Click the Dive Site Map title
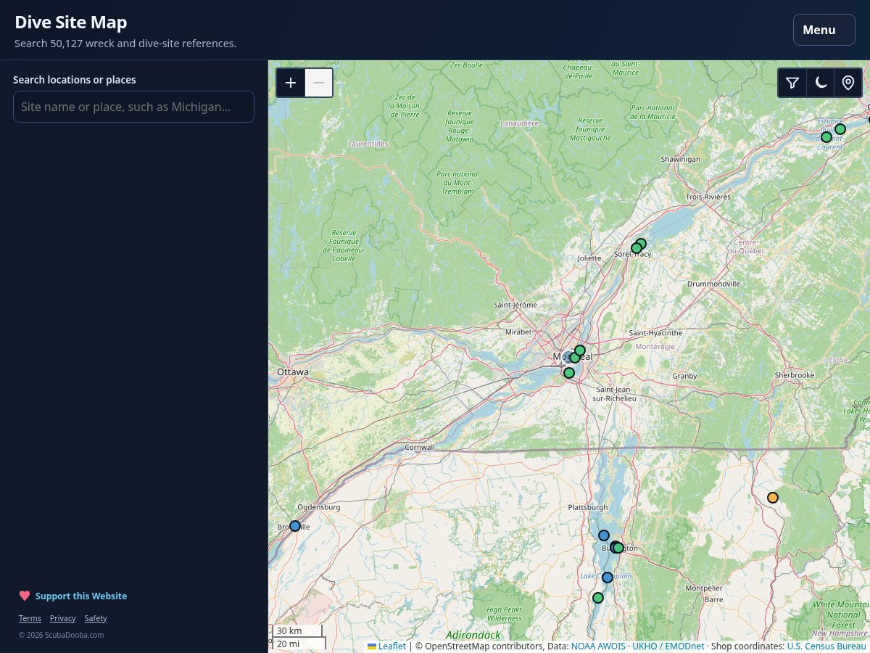The height and width of the screenshot is (653, 870). coord(71,22)
